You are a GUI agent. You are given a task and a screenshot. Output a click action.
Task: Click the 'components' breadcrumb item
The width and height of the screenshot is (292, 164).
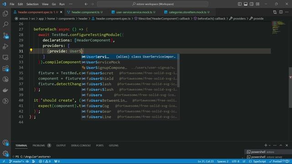coord(67,19)
